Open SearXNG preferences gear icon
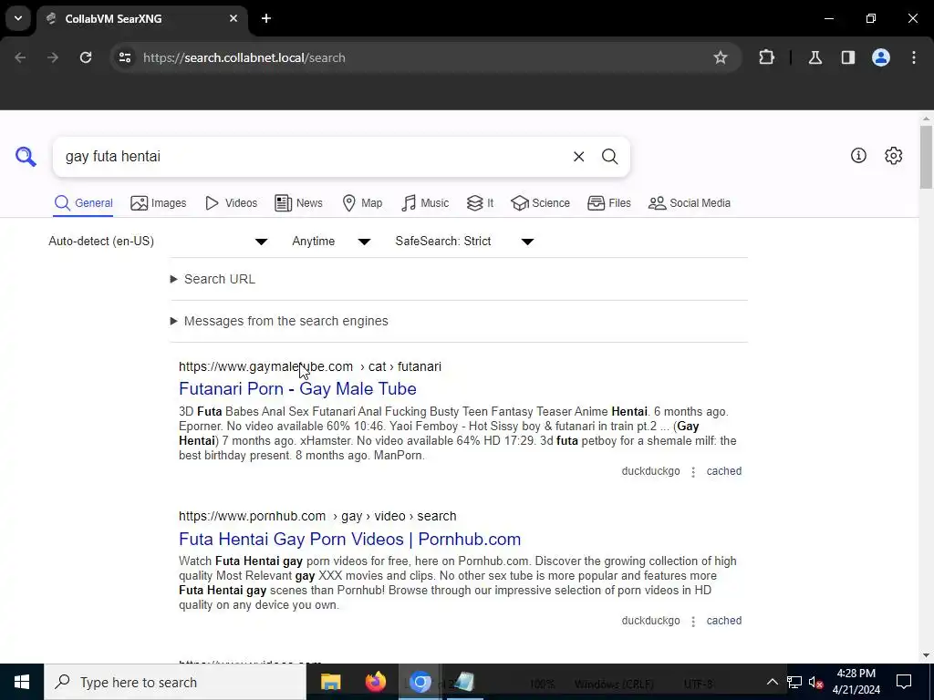Viewport: 934px width, 700px height. click(893, 155)
